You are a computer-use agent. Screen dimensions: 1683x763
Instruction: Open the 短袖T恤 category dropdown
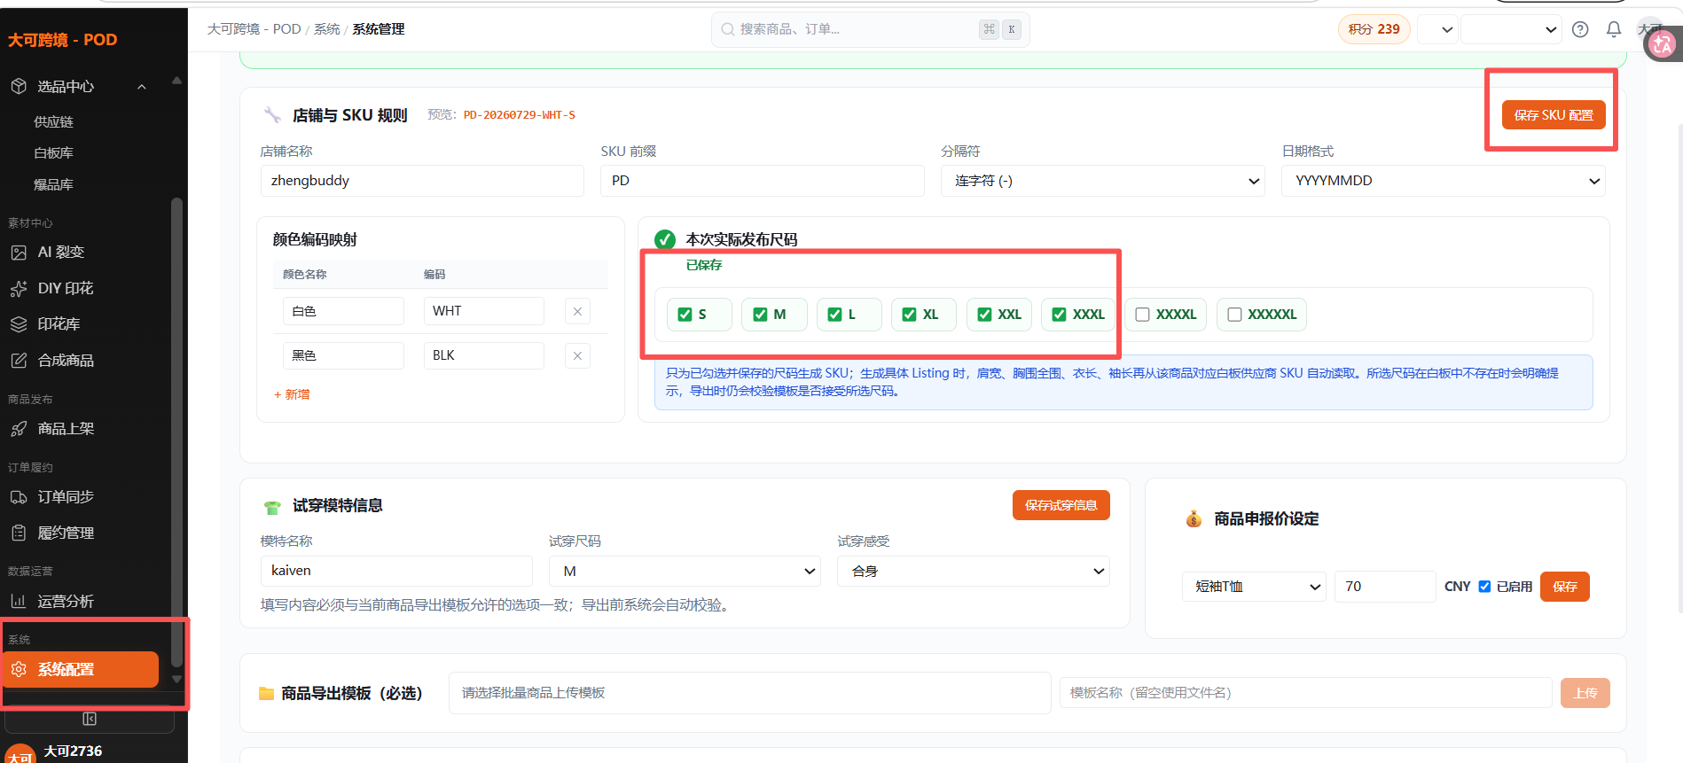(x=1254, y=587)
